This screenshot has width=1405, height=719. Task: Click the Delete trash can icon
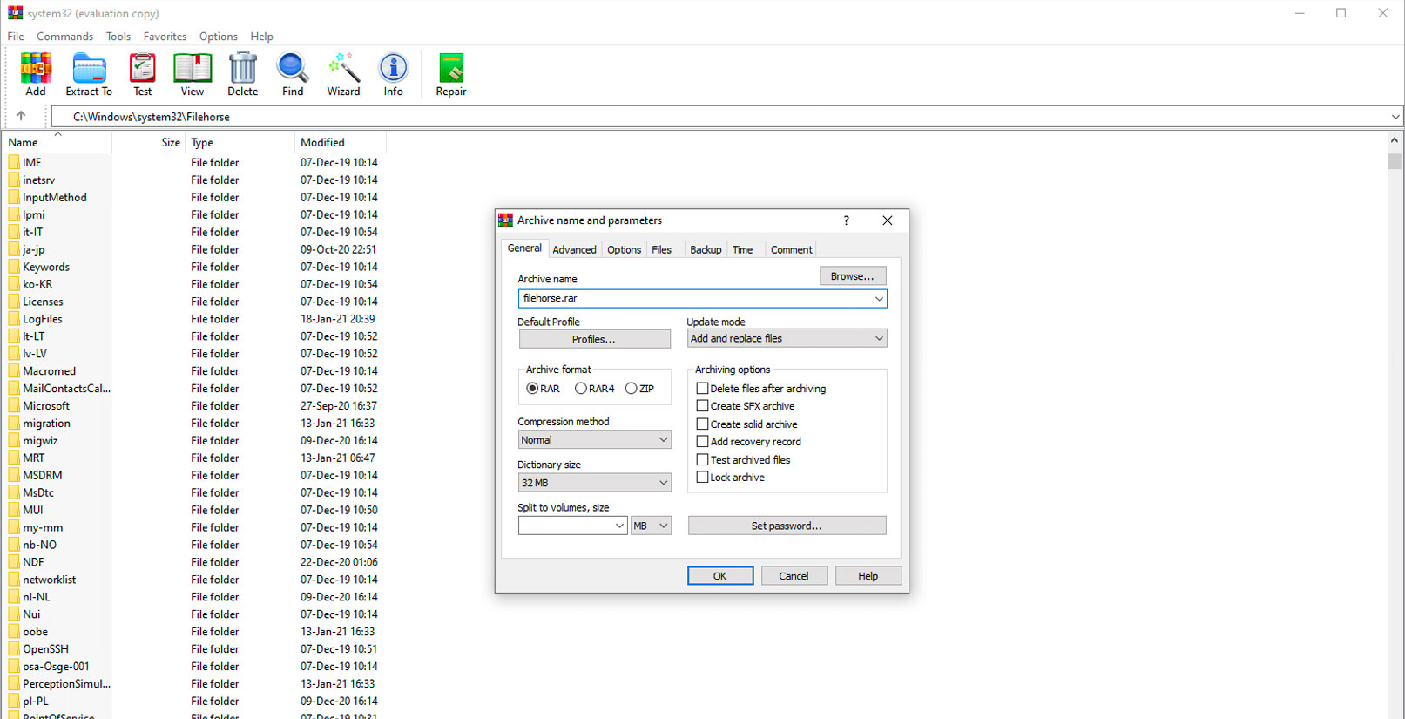pyautogui.click(x=243, y=69)
